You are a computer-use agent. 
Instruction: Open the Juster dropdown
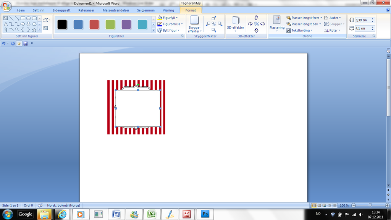click(333, 18)
